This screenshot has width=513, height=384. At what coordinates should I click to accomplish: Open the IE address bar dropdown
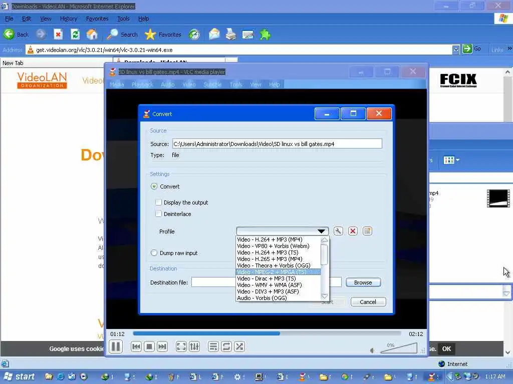[x=456, y=49]
